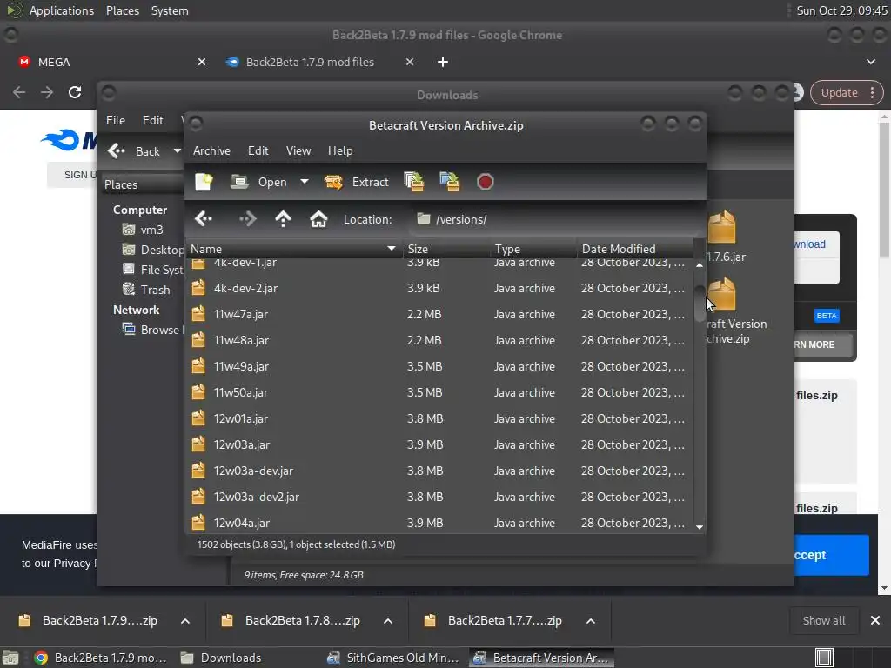Expand options for Back2Beta 1.7.7 download
The height and width of the screenshot is (668, 891).
(x=591, y=621)
